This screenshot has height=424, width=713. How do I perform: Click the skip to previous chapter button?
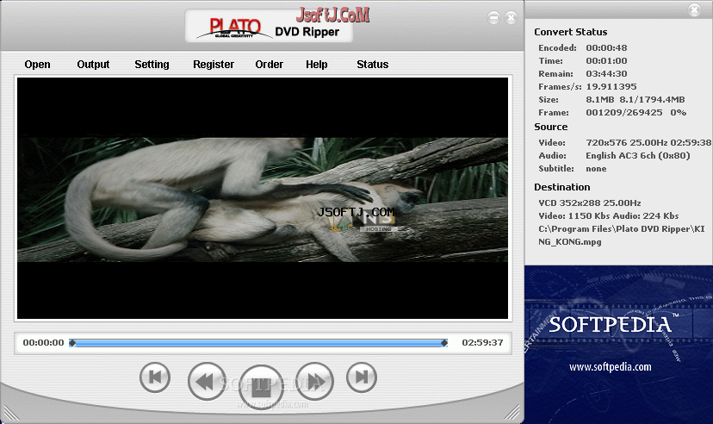155,377
